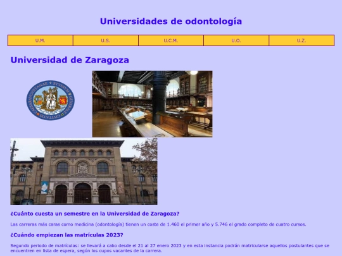This screenshot has height=256, width=342.
Task: Switch to the U.O. tab
Action: 236,40
